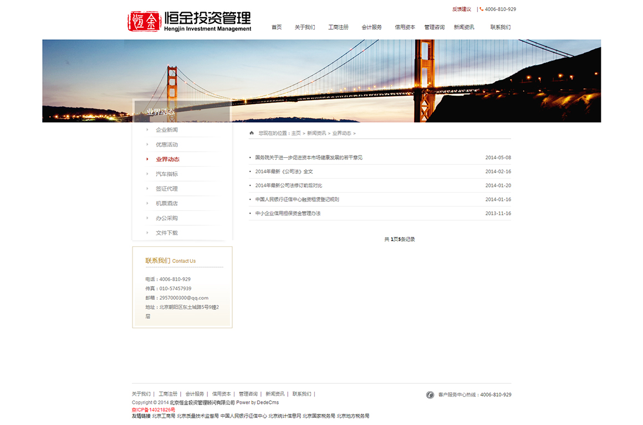Click footer link 新闻资讯
Viewport: 643px width, 425px height.
tap(275, 394)
